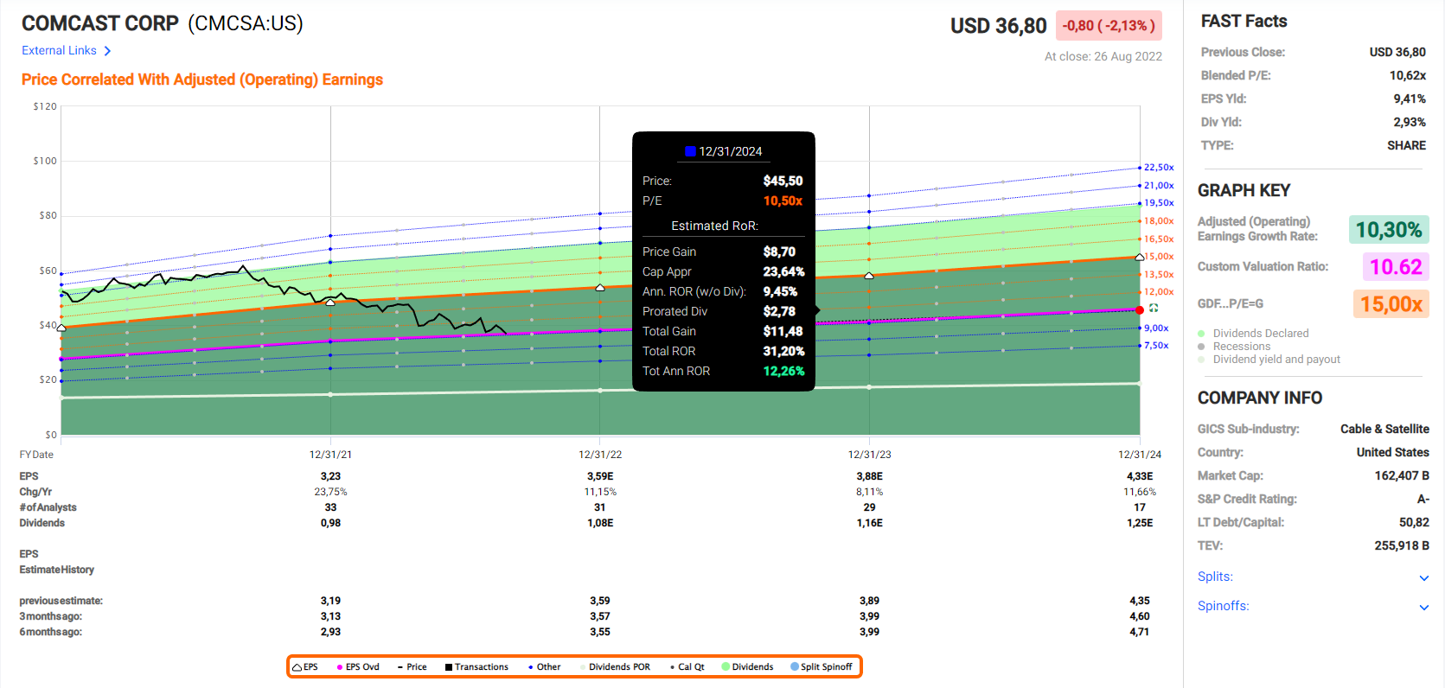Click the pink 10.62 Custom Valuation Ratio swatch

coord(1395,267)
